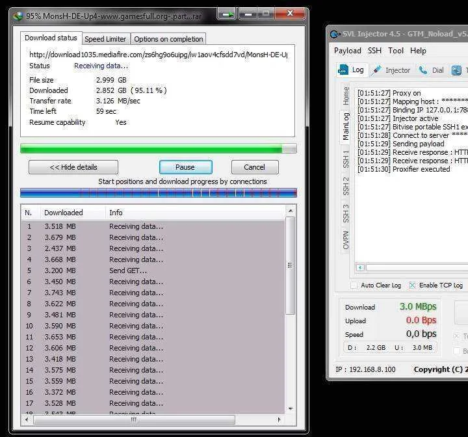Image resolution: width=468 pixels, height=437 pixels.
Task: Select connection row 5 Send GET...
Action: 153,271
